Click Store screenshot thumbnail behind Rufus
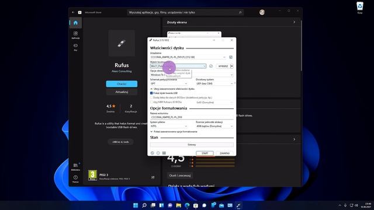 194,34
